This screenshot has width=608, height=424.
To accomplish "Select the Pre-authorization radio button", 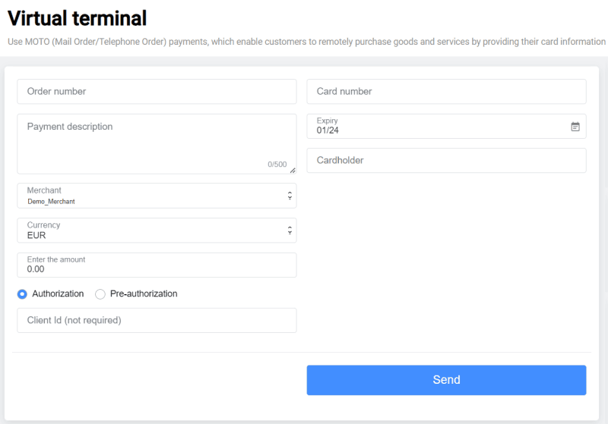I will (x=100, y=294).
